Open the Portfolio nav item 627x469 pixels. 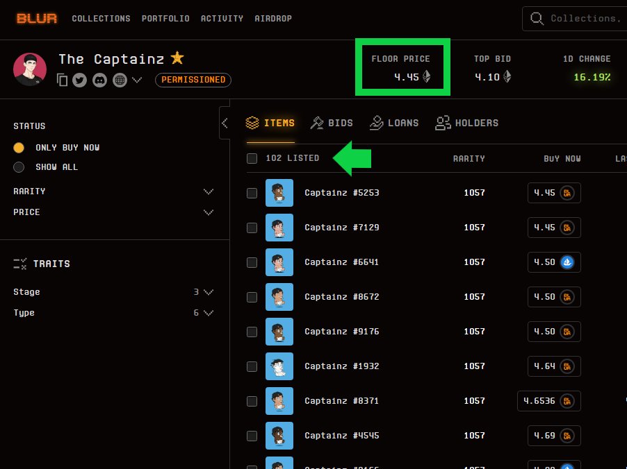point(165,18)
